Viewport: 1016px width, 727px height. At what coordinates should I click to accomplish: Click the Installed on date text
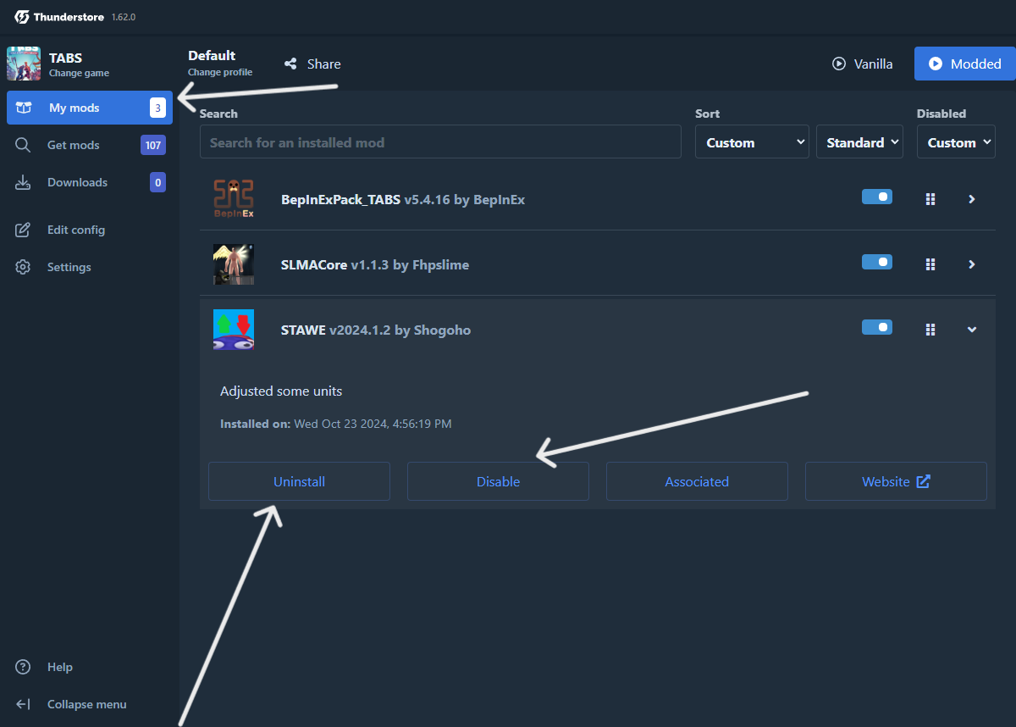click(x=336, y=424)
